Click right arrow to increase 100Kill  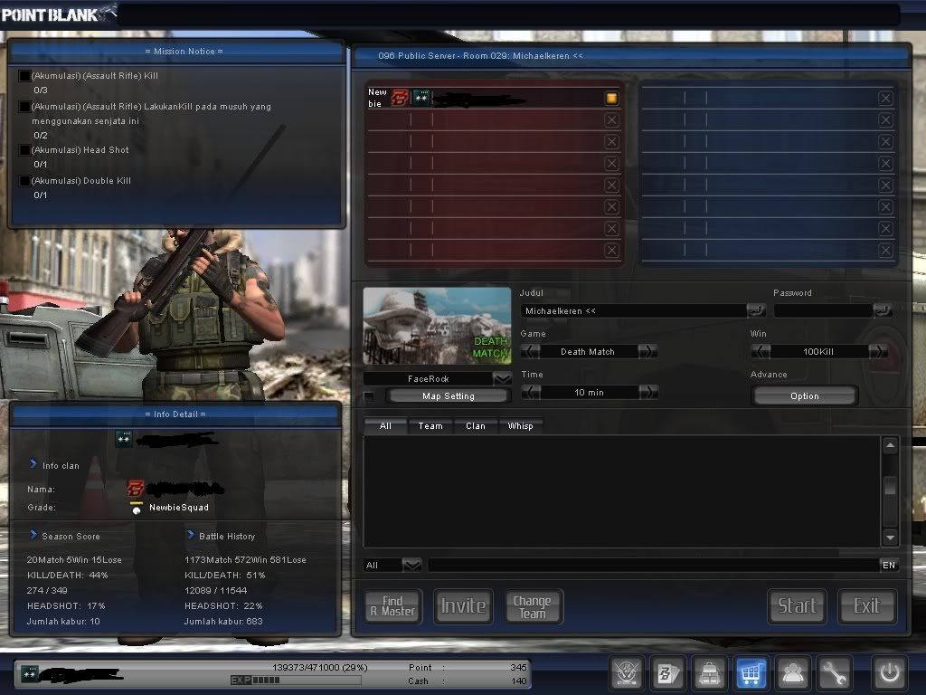click(879, 352)
